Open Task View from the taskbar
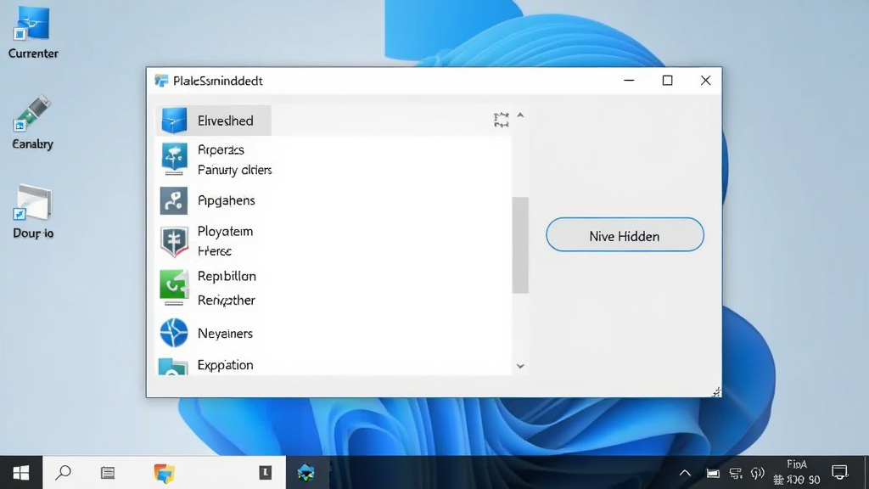 pyautogui.click(x=108, y=473)
